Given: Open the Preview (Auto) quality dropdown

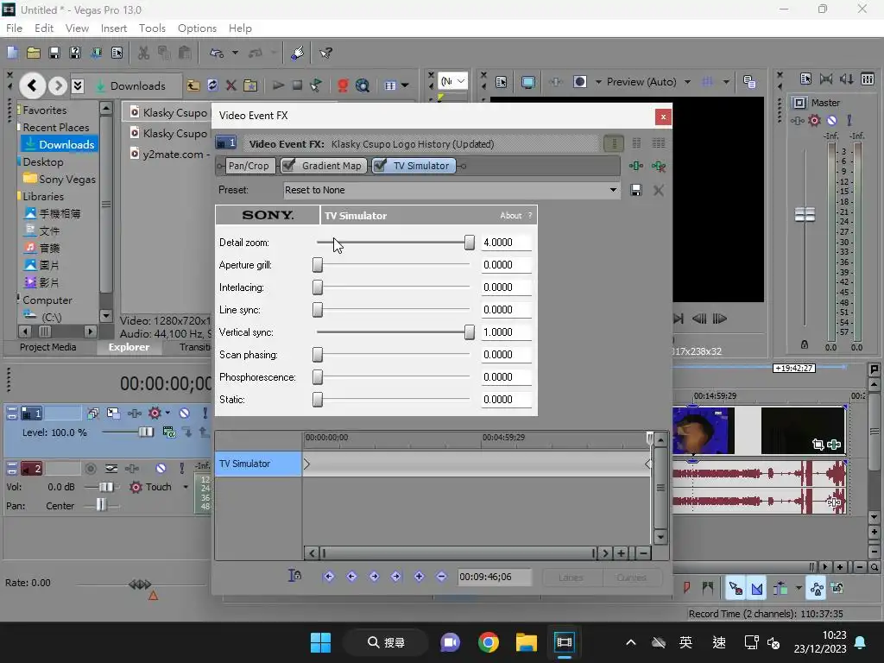Looking at the screenshot, I should [x=687, y=82].
